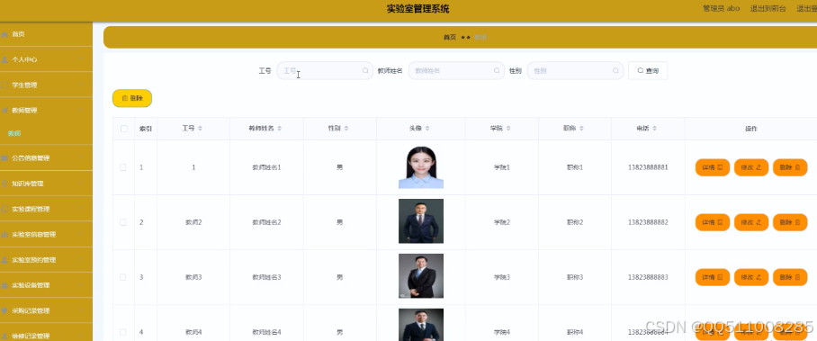Click the magnifier icon in 性别 field

(x=615, y=70)
